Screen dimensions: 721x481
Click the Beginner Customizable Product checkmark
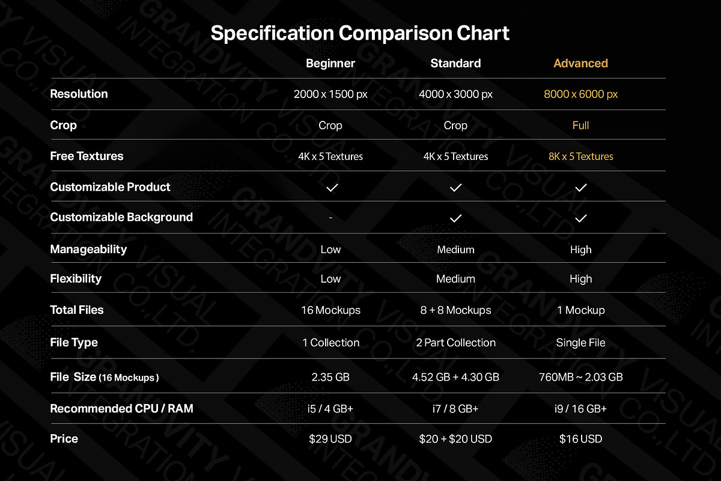pos(332,188)
